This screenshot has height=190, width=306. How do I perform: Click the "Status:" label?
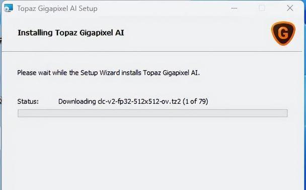tap(28, 101)
